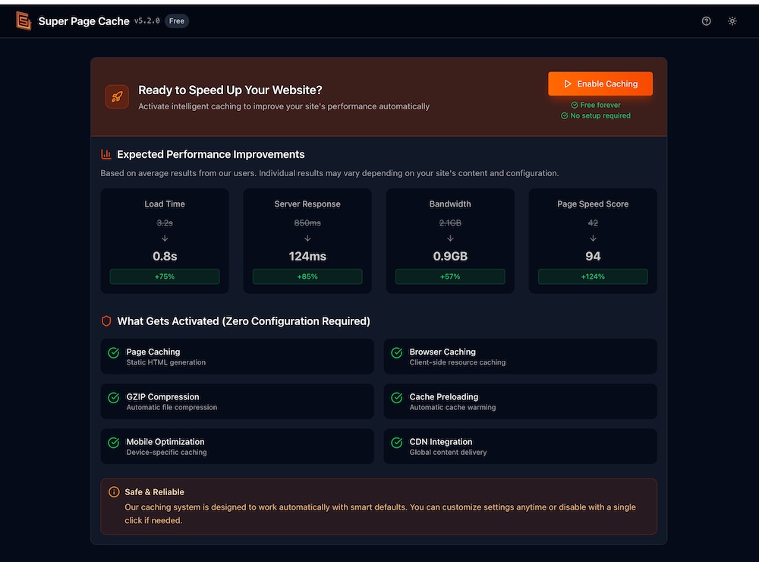This screenshot has height=562, width=759.
Task: Click the v5.2.0 version label
Action: coord(147,21)
